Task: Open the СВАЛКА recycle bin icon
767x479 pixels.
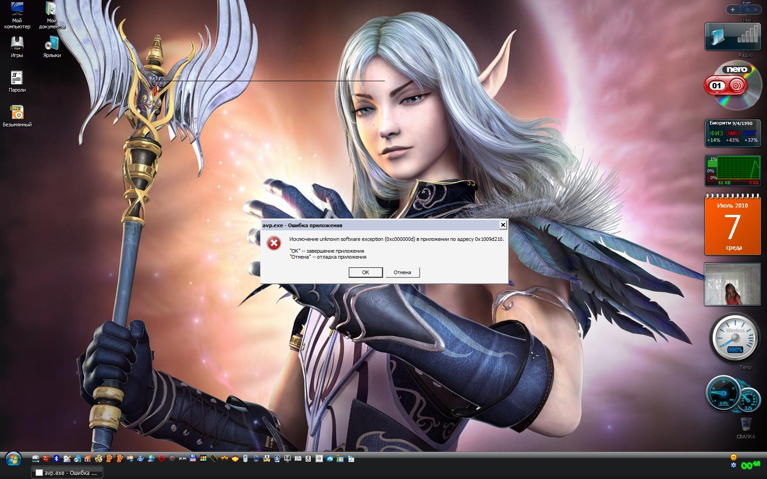Action: [x=746, y=428]
